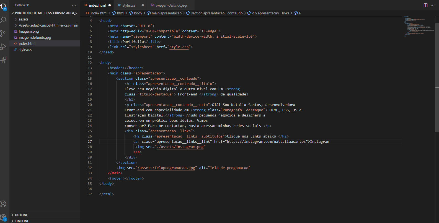
Task: Click line number 27 in the gutter
Action: [90, 141]
